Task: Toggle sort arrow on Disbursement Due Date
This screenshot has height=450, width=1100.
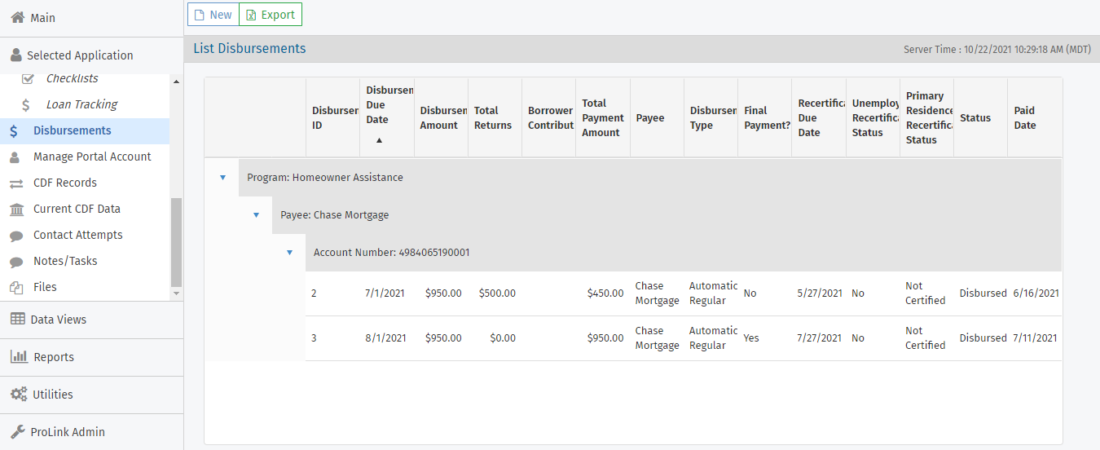Action: pyautogui.click(x=379, y=140)
